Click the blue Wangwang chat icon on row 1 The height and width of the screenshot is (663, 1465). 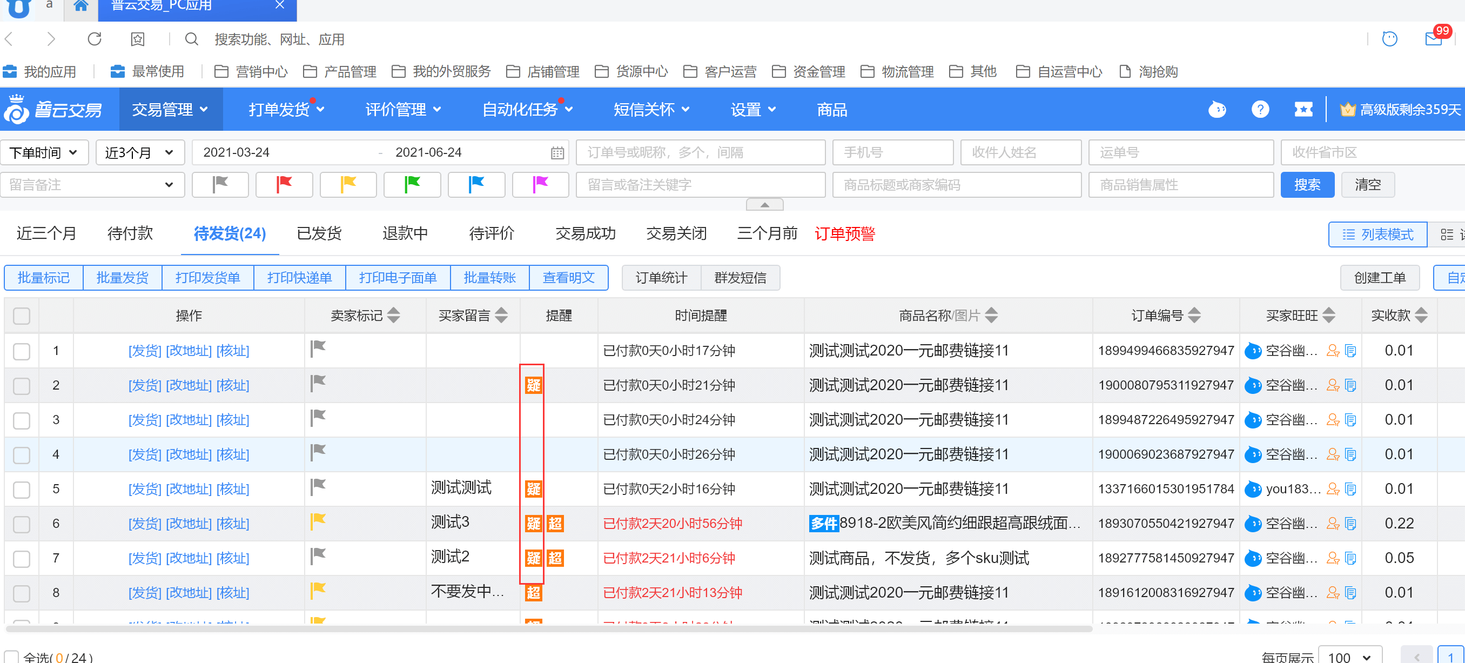click(1253, 351)
